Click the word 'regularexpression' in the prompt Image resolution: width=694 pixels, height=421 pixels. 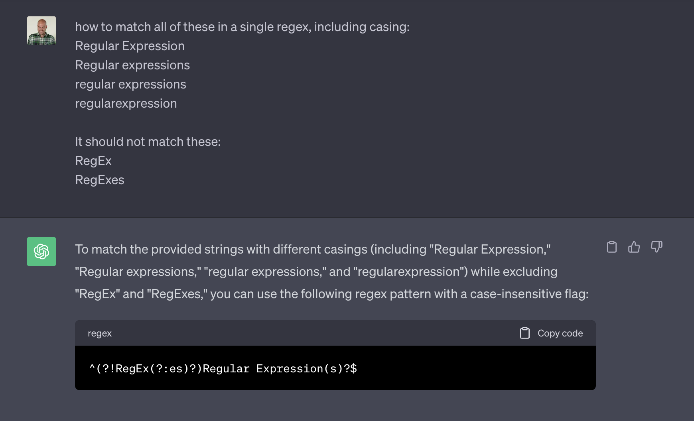pos(126,103)
